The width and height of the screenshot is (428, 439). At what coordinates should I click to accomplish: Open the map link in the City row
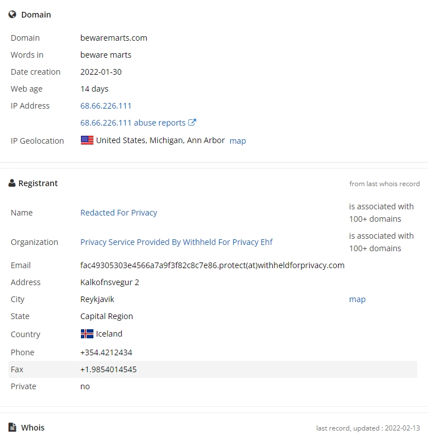[x=357, y=299]
